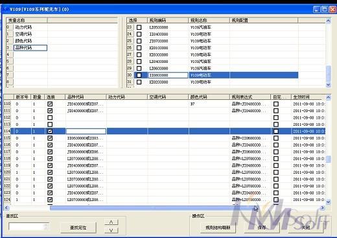Select 动力代码 in the variable name list
This screenshot has height=238, width=337.
tap(23, 27)
